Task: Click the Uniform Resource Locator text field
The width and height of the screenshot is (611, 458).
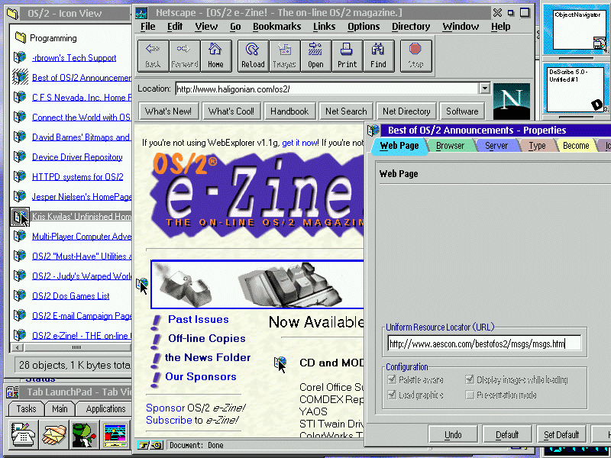Action: click(484, 343)
